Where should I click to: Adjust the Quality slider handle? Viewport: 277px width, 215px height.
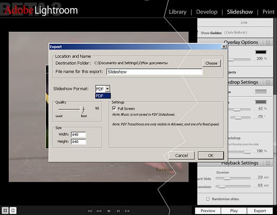pyautogui.click(x=83, y=110)
